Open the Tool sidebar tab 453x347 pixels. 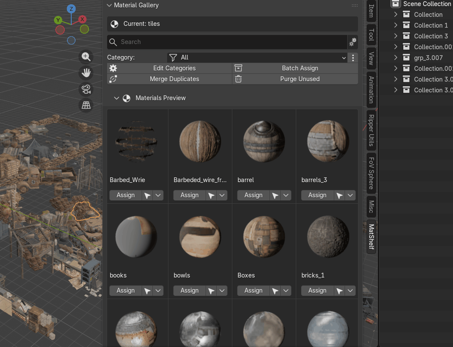pos(371,35)
